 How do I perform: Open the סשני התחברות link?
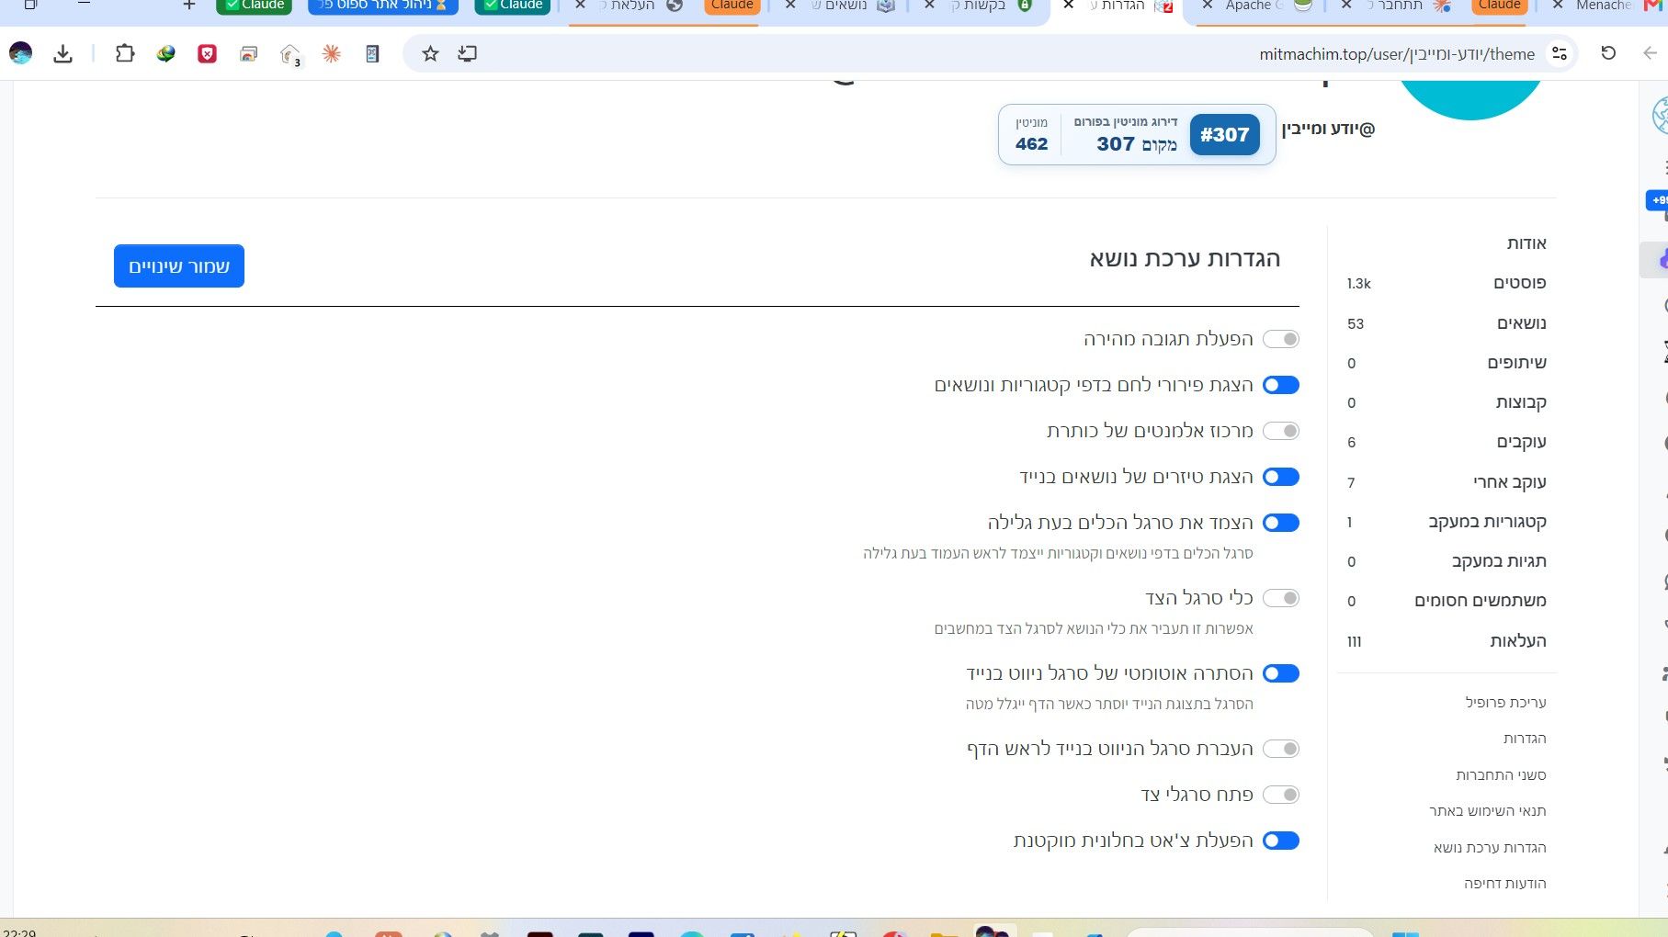(x=1501, y=775)
